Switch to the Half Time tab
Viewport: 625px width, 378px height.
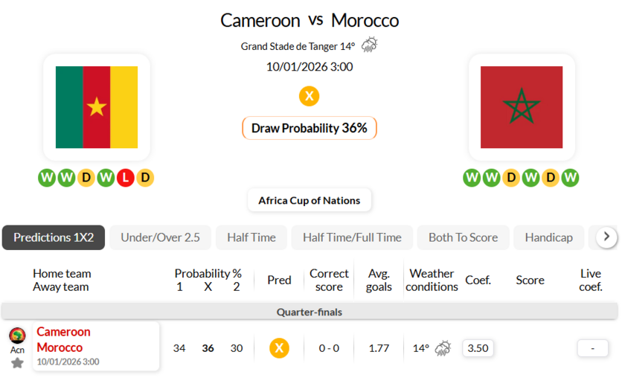(x=251, y=237)
